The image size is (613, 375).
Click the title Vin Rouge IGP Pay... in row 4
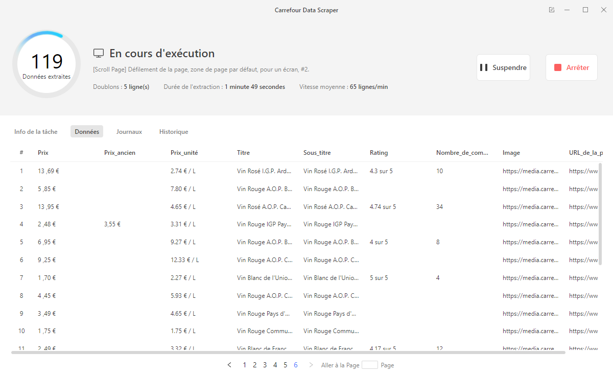click(265, 224)
